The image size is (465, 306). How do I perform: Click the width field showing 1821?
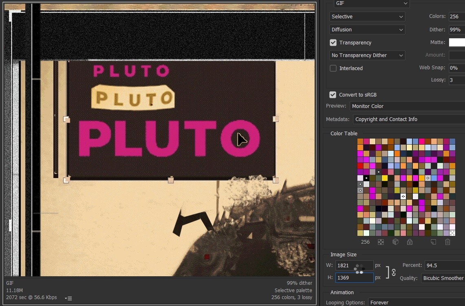pos(354,265)
